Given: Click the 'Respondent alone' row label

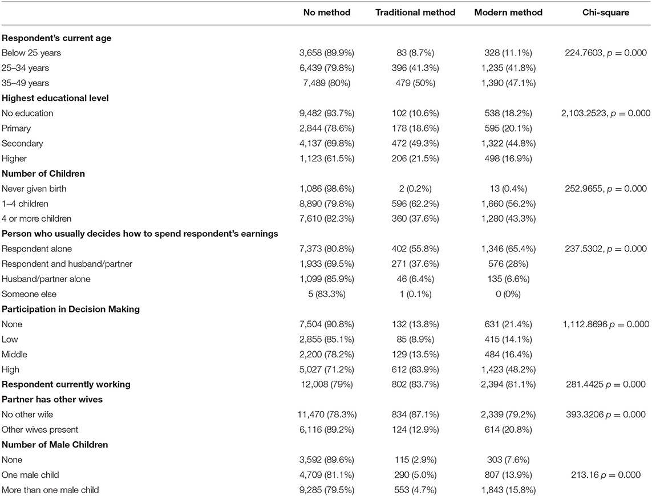Looking at the screenshot, I should coord(37,249).
